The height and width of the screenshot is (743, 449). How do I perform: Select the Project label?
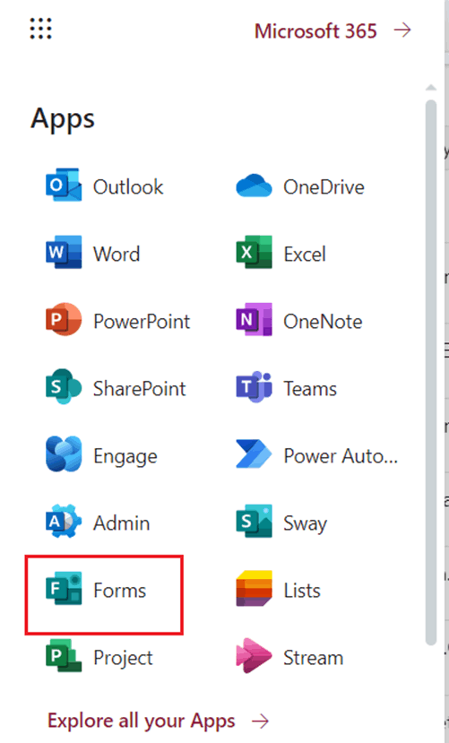(123, 658)
